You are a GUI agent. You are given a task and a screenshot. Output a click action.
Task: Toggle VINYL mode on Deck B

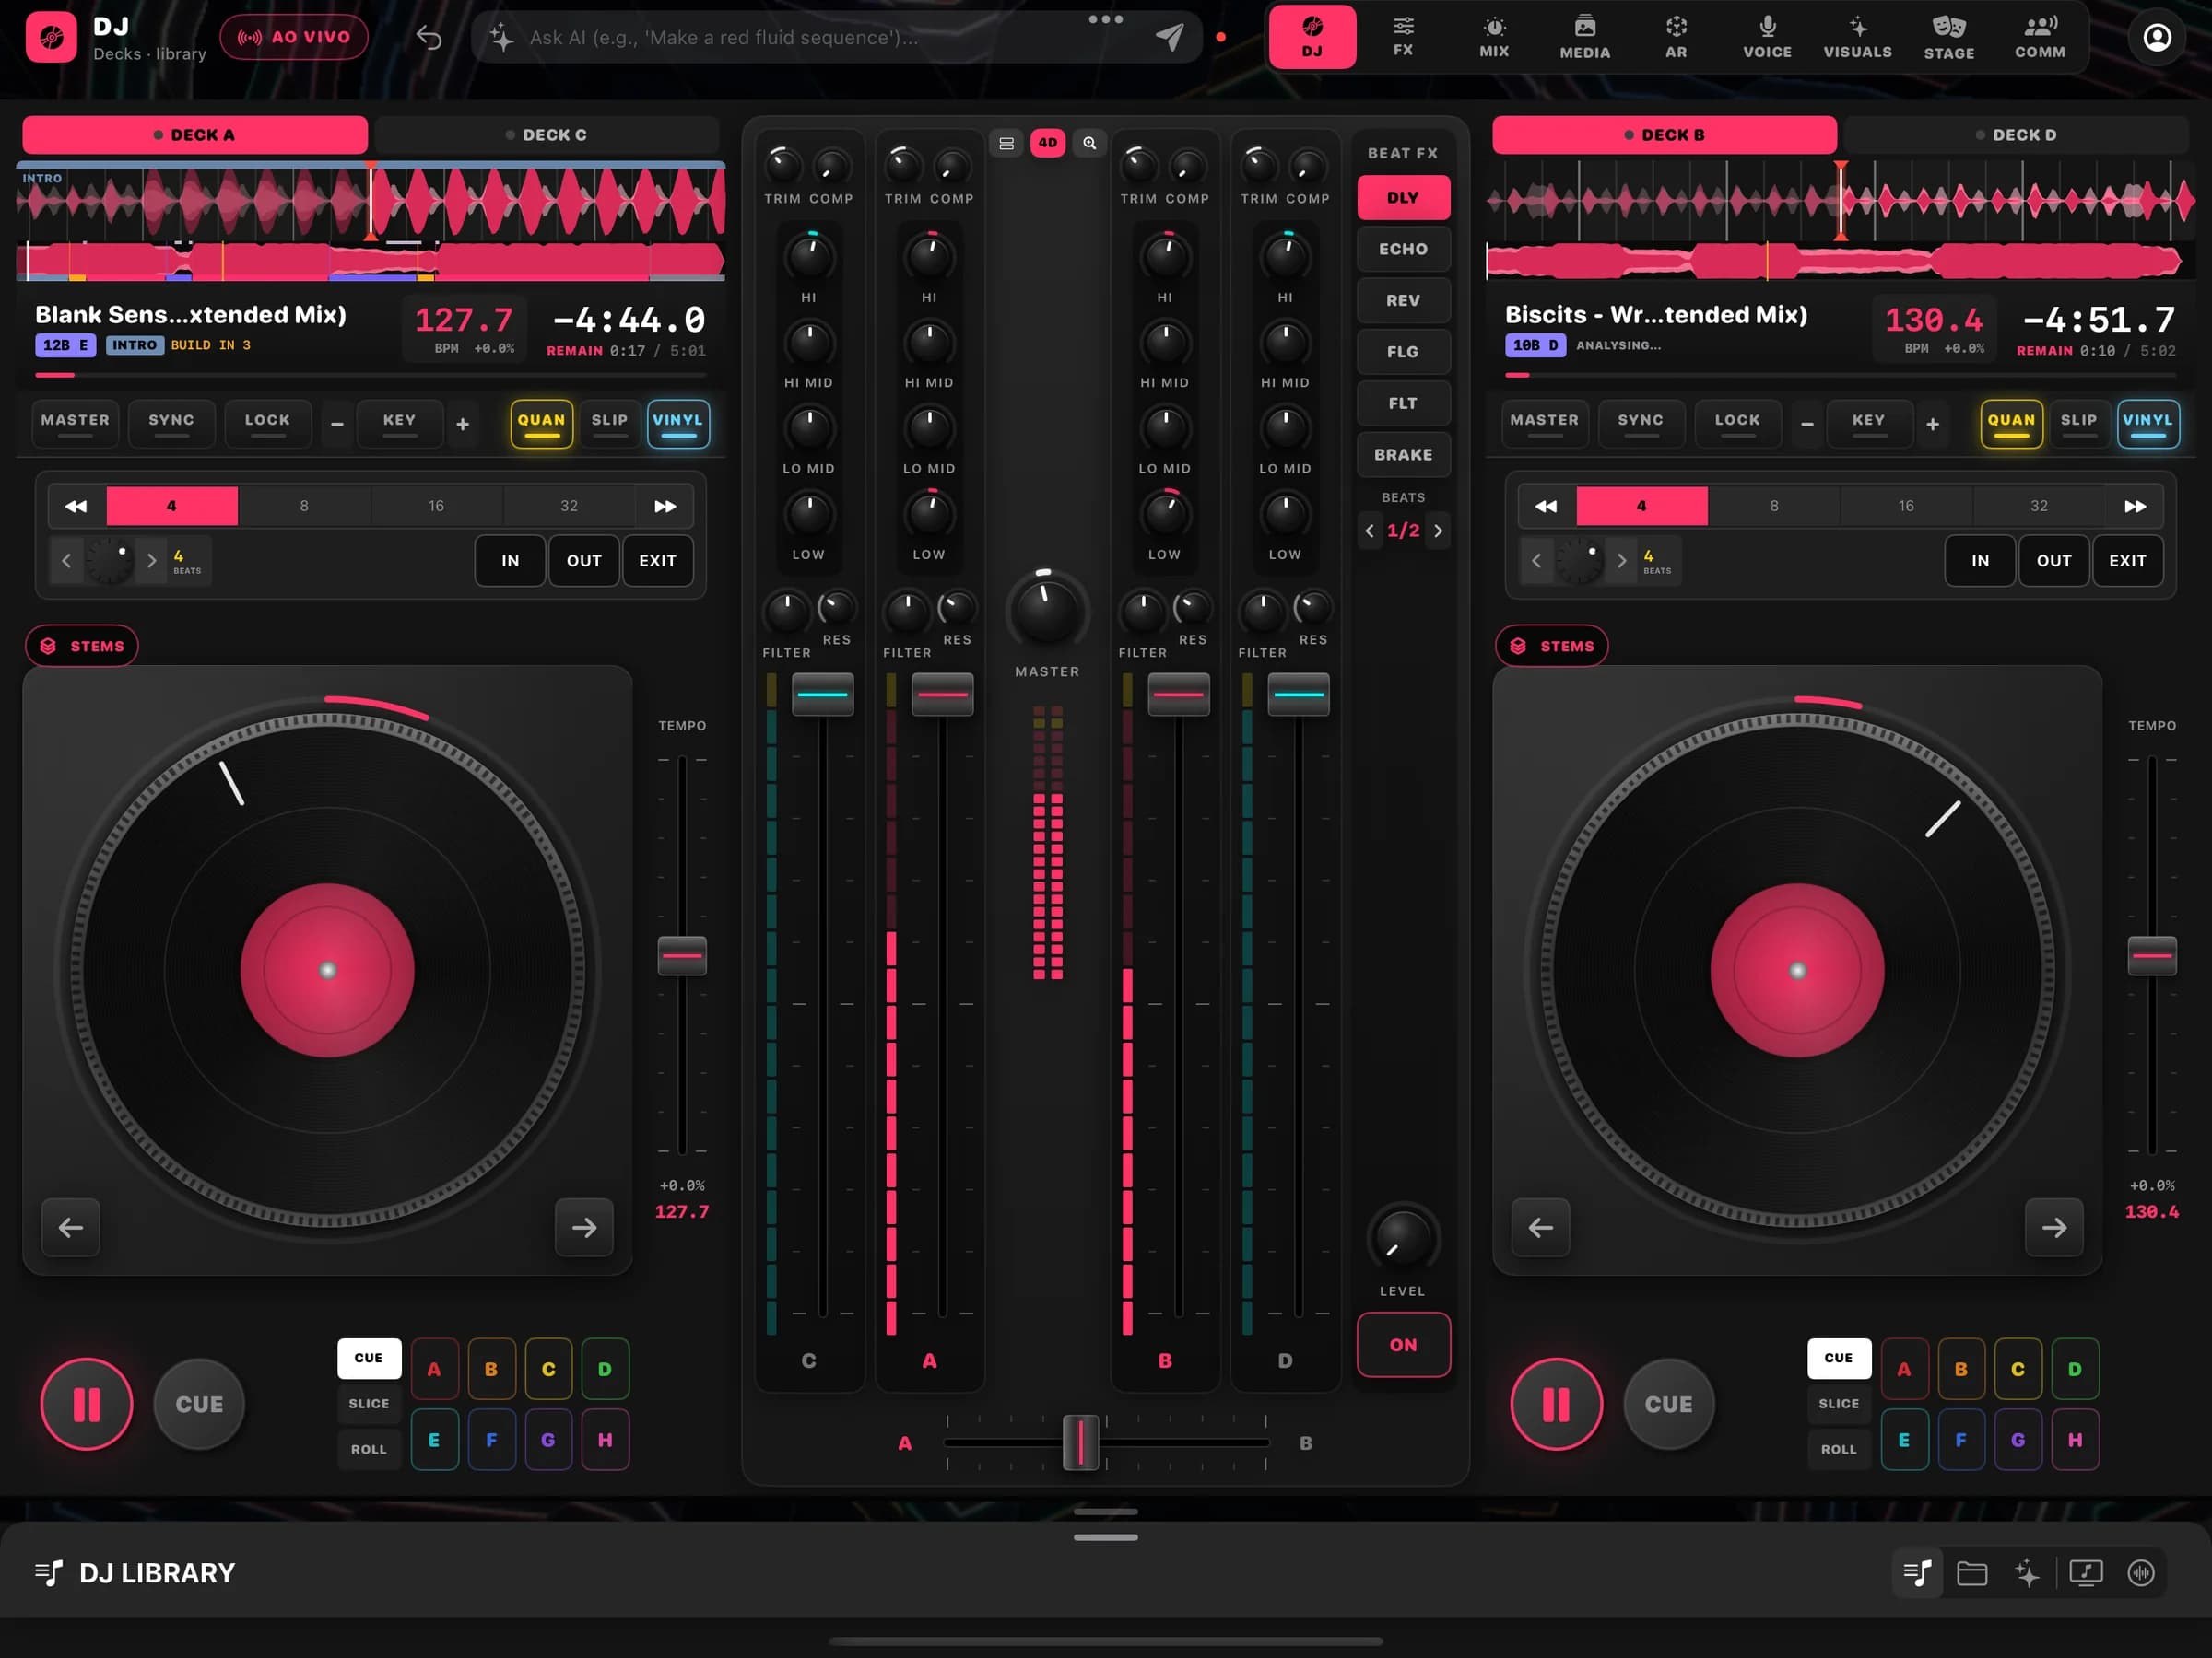[2147, 423]
